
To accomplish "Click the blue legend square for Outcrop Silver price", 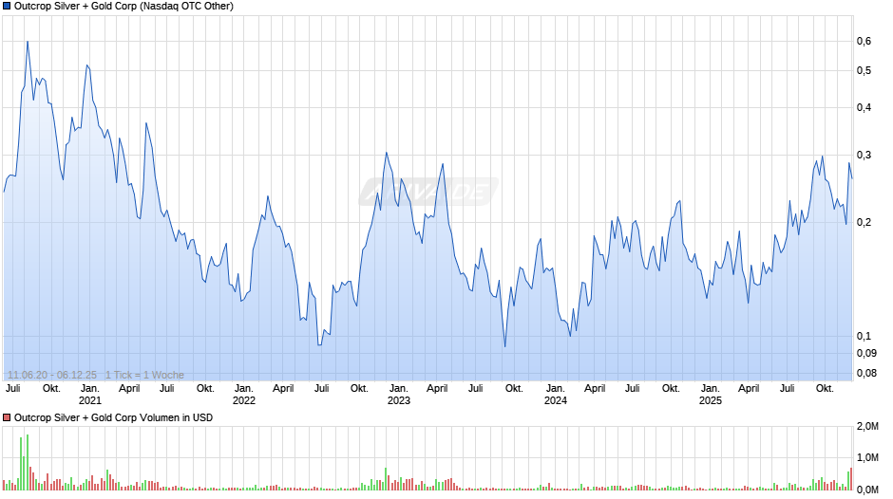I will tap(7, 7).
